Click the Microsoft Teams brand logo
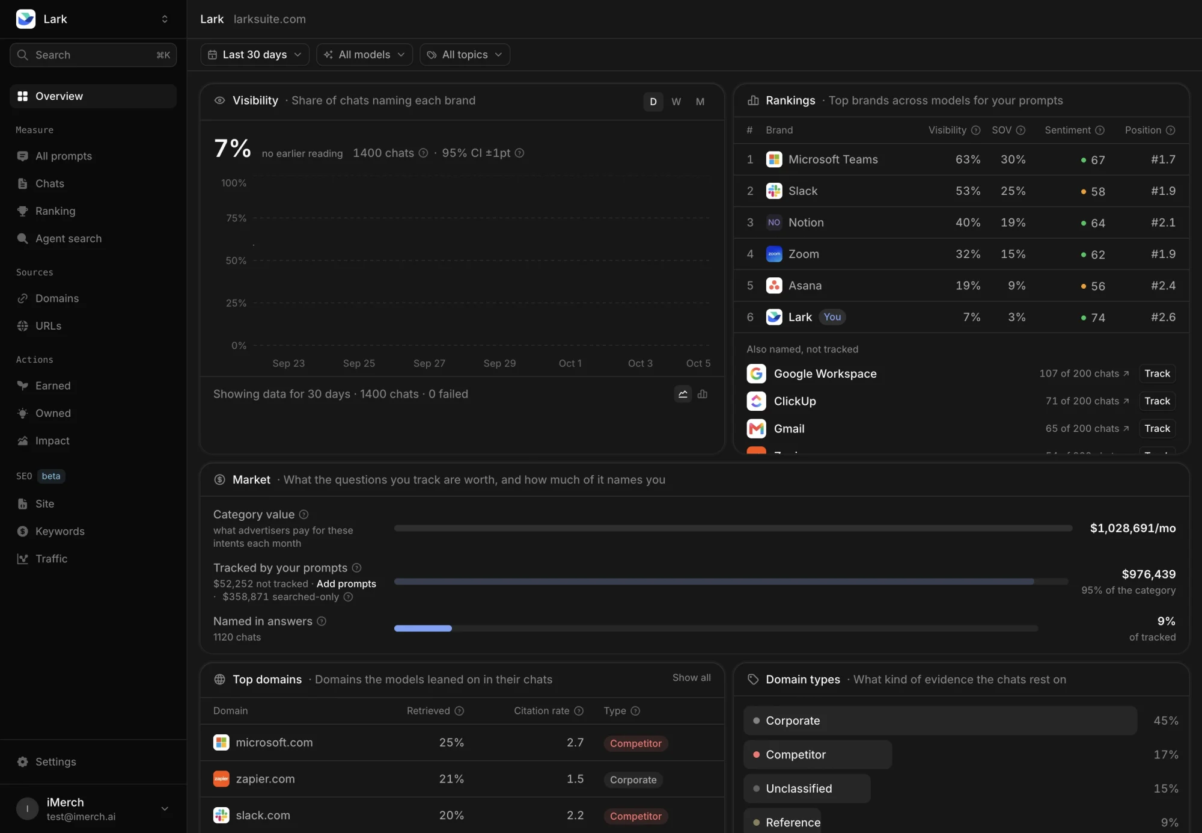The width and height of the screenshot is (1202, 833). pyautogui.click(x=774, y=159)
